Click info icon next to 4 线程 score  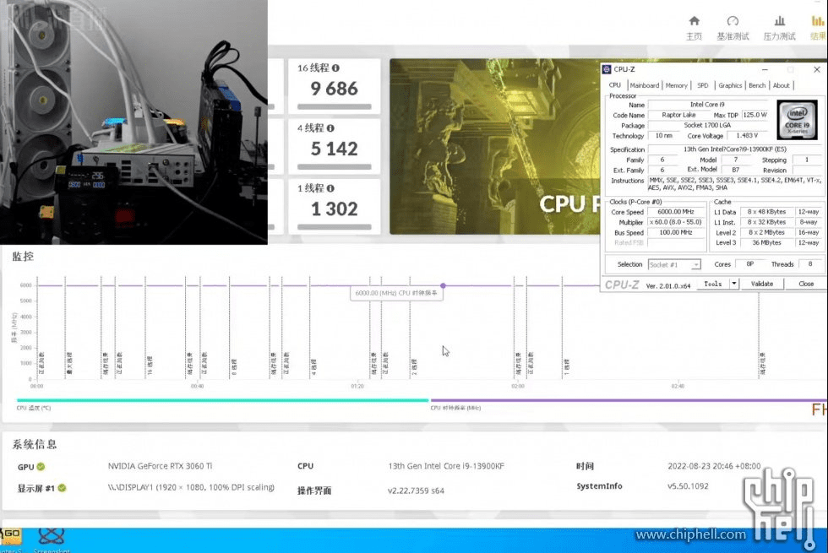point(330,128)
